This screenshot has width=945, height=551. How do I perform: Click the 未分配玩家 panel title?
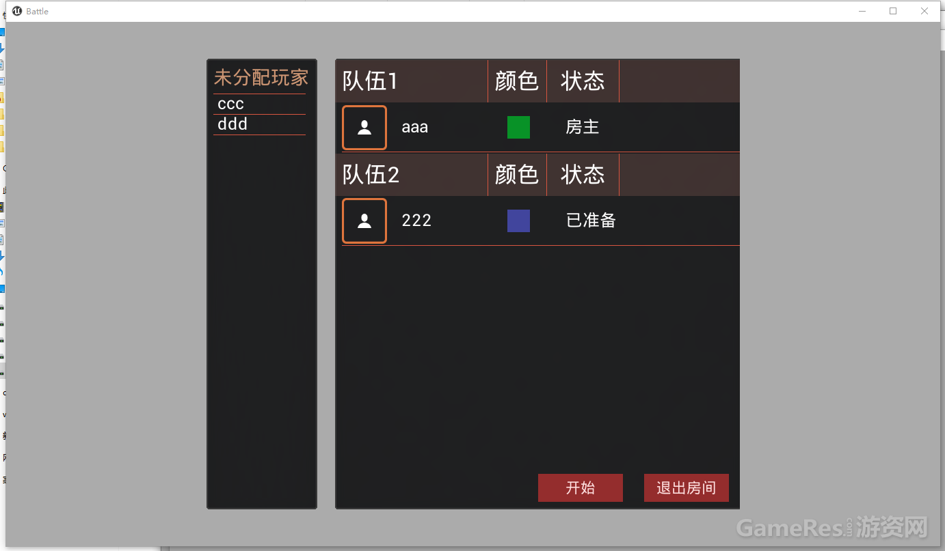[261, 77]
